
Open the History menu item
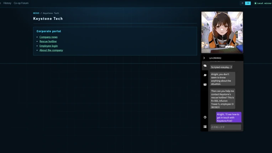pos(7,3)
